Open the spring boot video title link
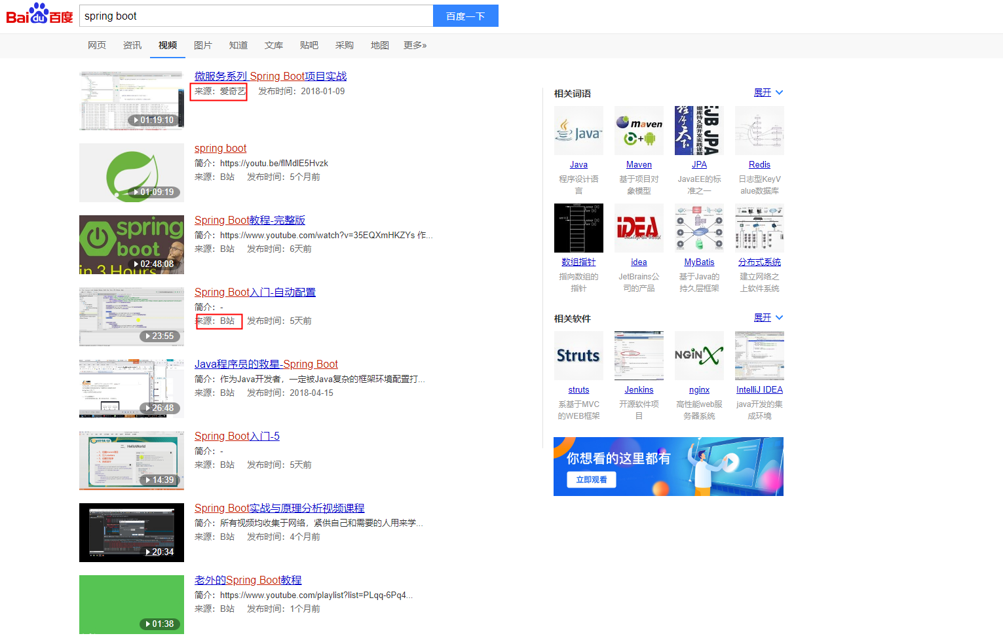This screenshot has height=638, width=1003. [220, 149]
